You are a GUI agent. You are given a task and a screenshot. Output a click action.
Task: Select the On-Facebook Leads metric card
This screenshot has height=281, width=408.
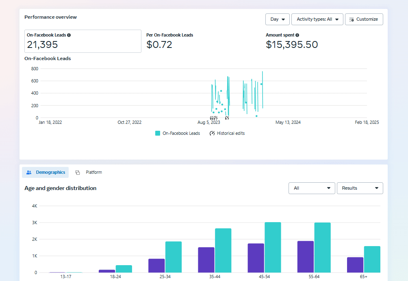pos(83,41)
